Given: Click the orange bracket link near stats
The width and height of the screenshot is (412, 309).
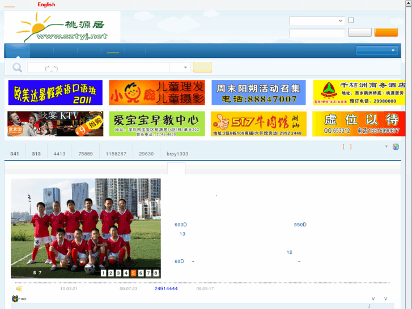Looking at the screenshot, I should 347,147.
